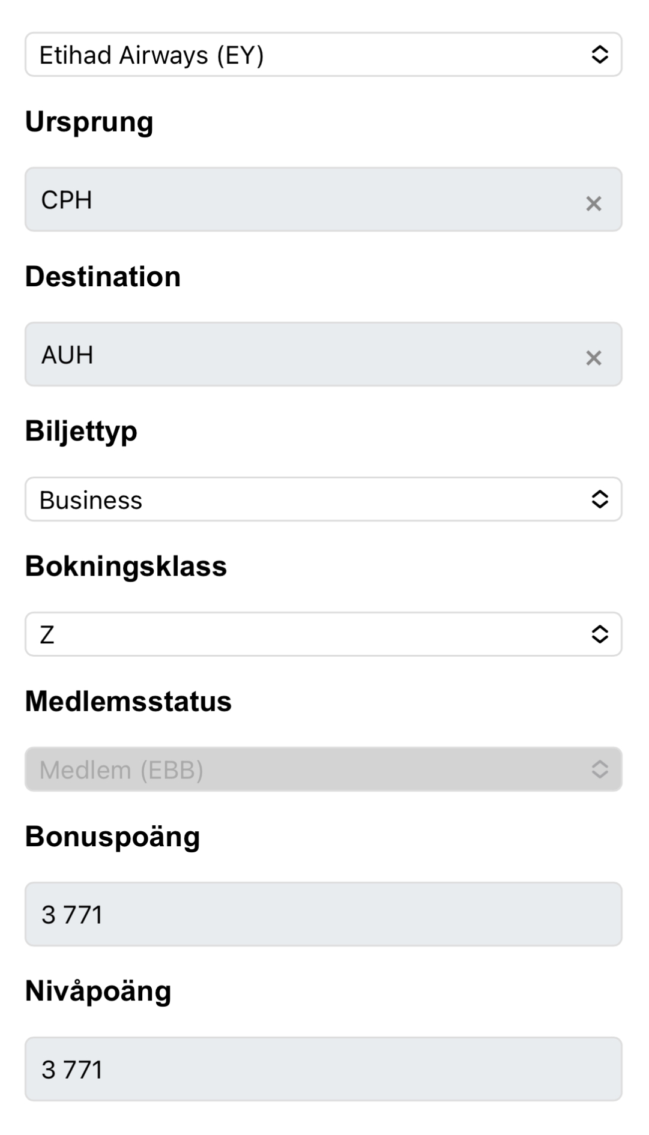Click the Bokningsklass heading label
Image resolution: width=649 pixels, height=1135 pixels.
click(125, 567)
